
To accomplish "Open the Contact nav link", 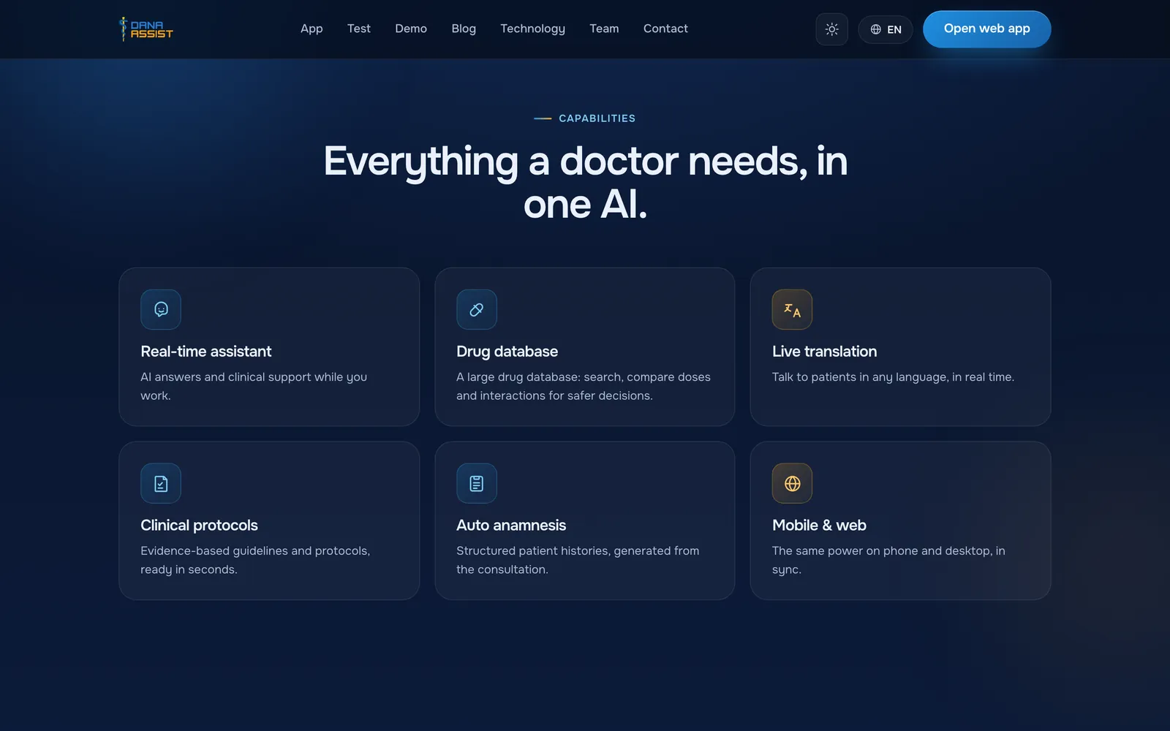I will (x=665, y=29).
